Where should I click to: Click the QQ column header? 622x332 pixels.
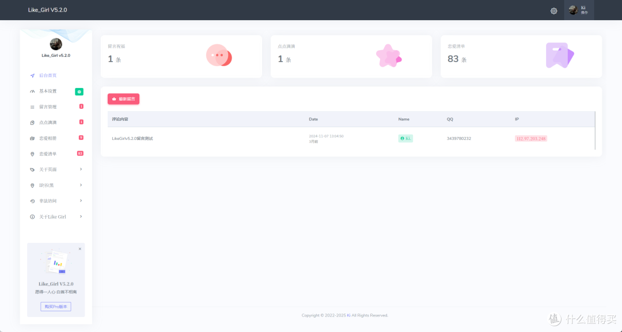[x=450, y=119]
